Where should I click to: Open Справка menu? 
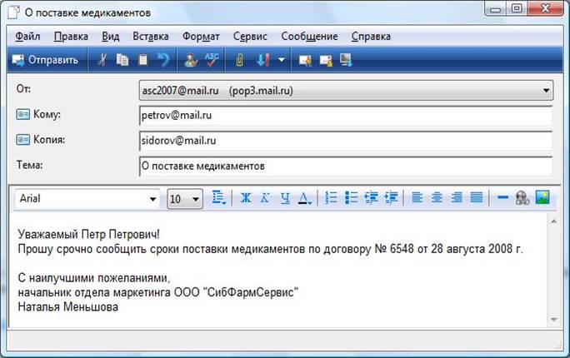point(371,37)
